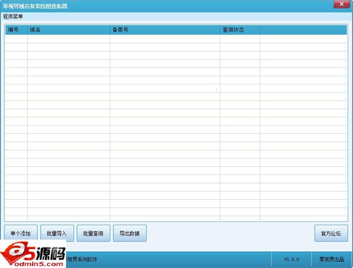Image resolution: width=353 pixels, height=268 pixels.
Task: Click the V1.0.0 version status text
Action: [292, 259]
